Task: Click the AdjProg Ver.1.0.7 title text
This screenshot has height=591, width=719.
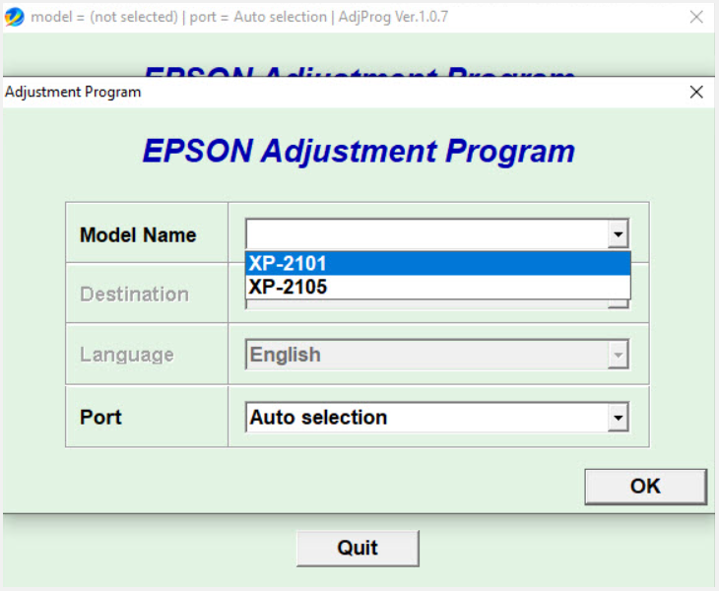Action: click(x=393, y=17)
